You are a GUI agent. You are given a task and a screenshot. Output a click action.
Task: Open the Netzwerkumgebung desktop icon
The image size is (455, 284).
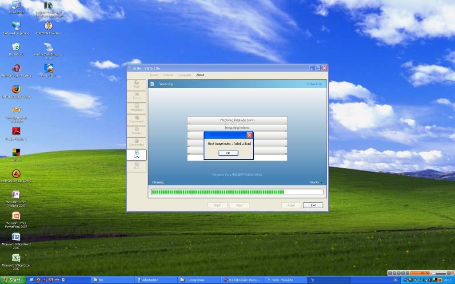tap(16, 28)
